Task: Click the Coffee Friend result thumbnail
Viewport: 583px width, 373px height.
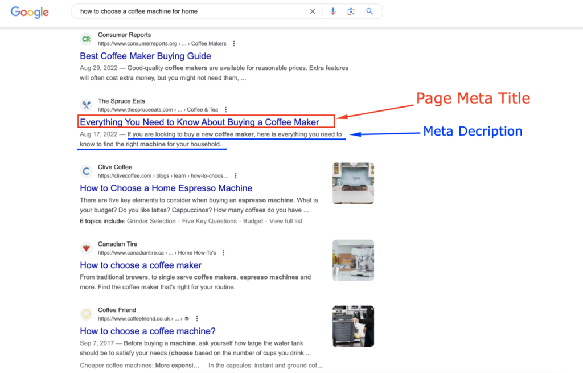Action: (353, 326)
